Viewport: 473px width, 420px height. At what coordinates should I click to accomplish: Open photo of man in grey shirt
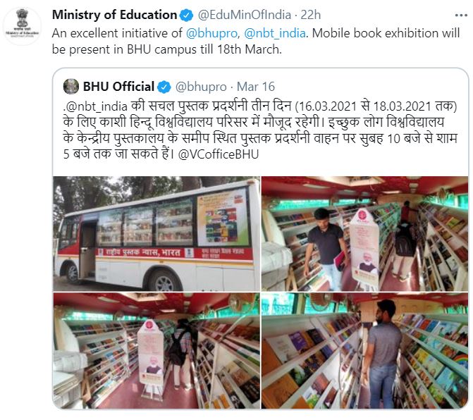pos(364,351)
